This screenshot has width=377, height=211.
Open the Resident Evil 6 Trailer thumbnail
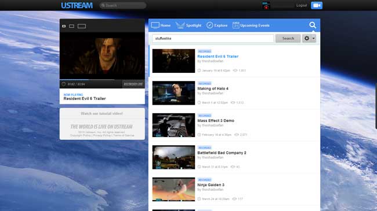point(173,61)
